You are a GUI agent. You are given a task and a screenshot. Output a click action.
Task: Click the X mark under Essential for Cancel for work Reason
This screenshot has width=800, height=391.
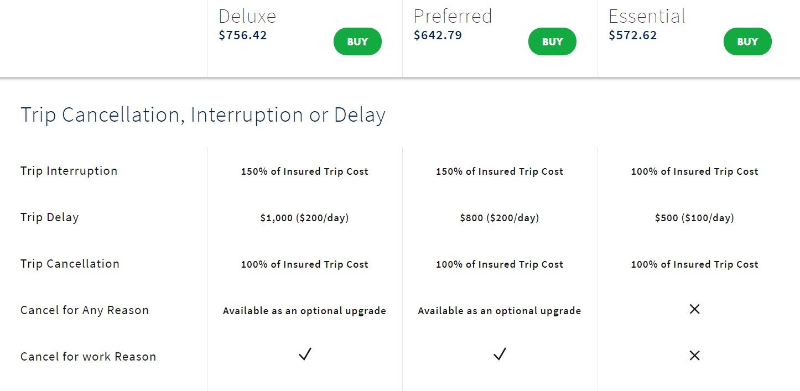[694, 356]
